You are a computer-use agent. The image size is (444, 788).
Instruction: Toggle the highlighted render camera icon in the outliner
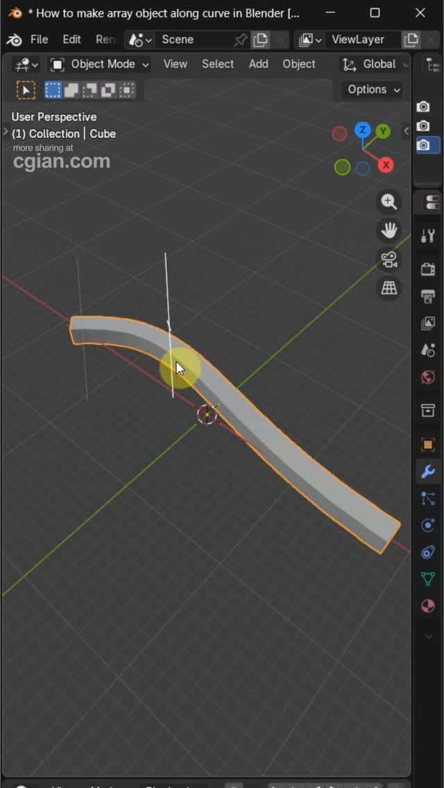point(424,145)
